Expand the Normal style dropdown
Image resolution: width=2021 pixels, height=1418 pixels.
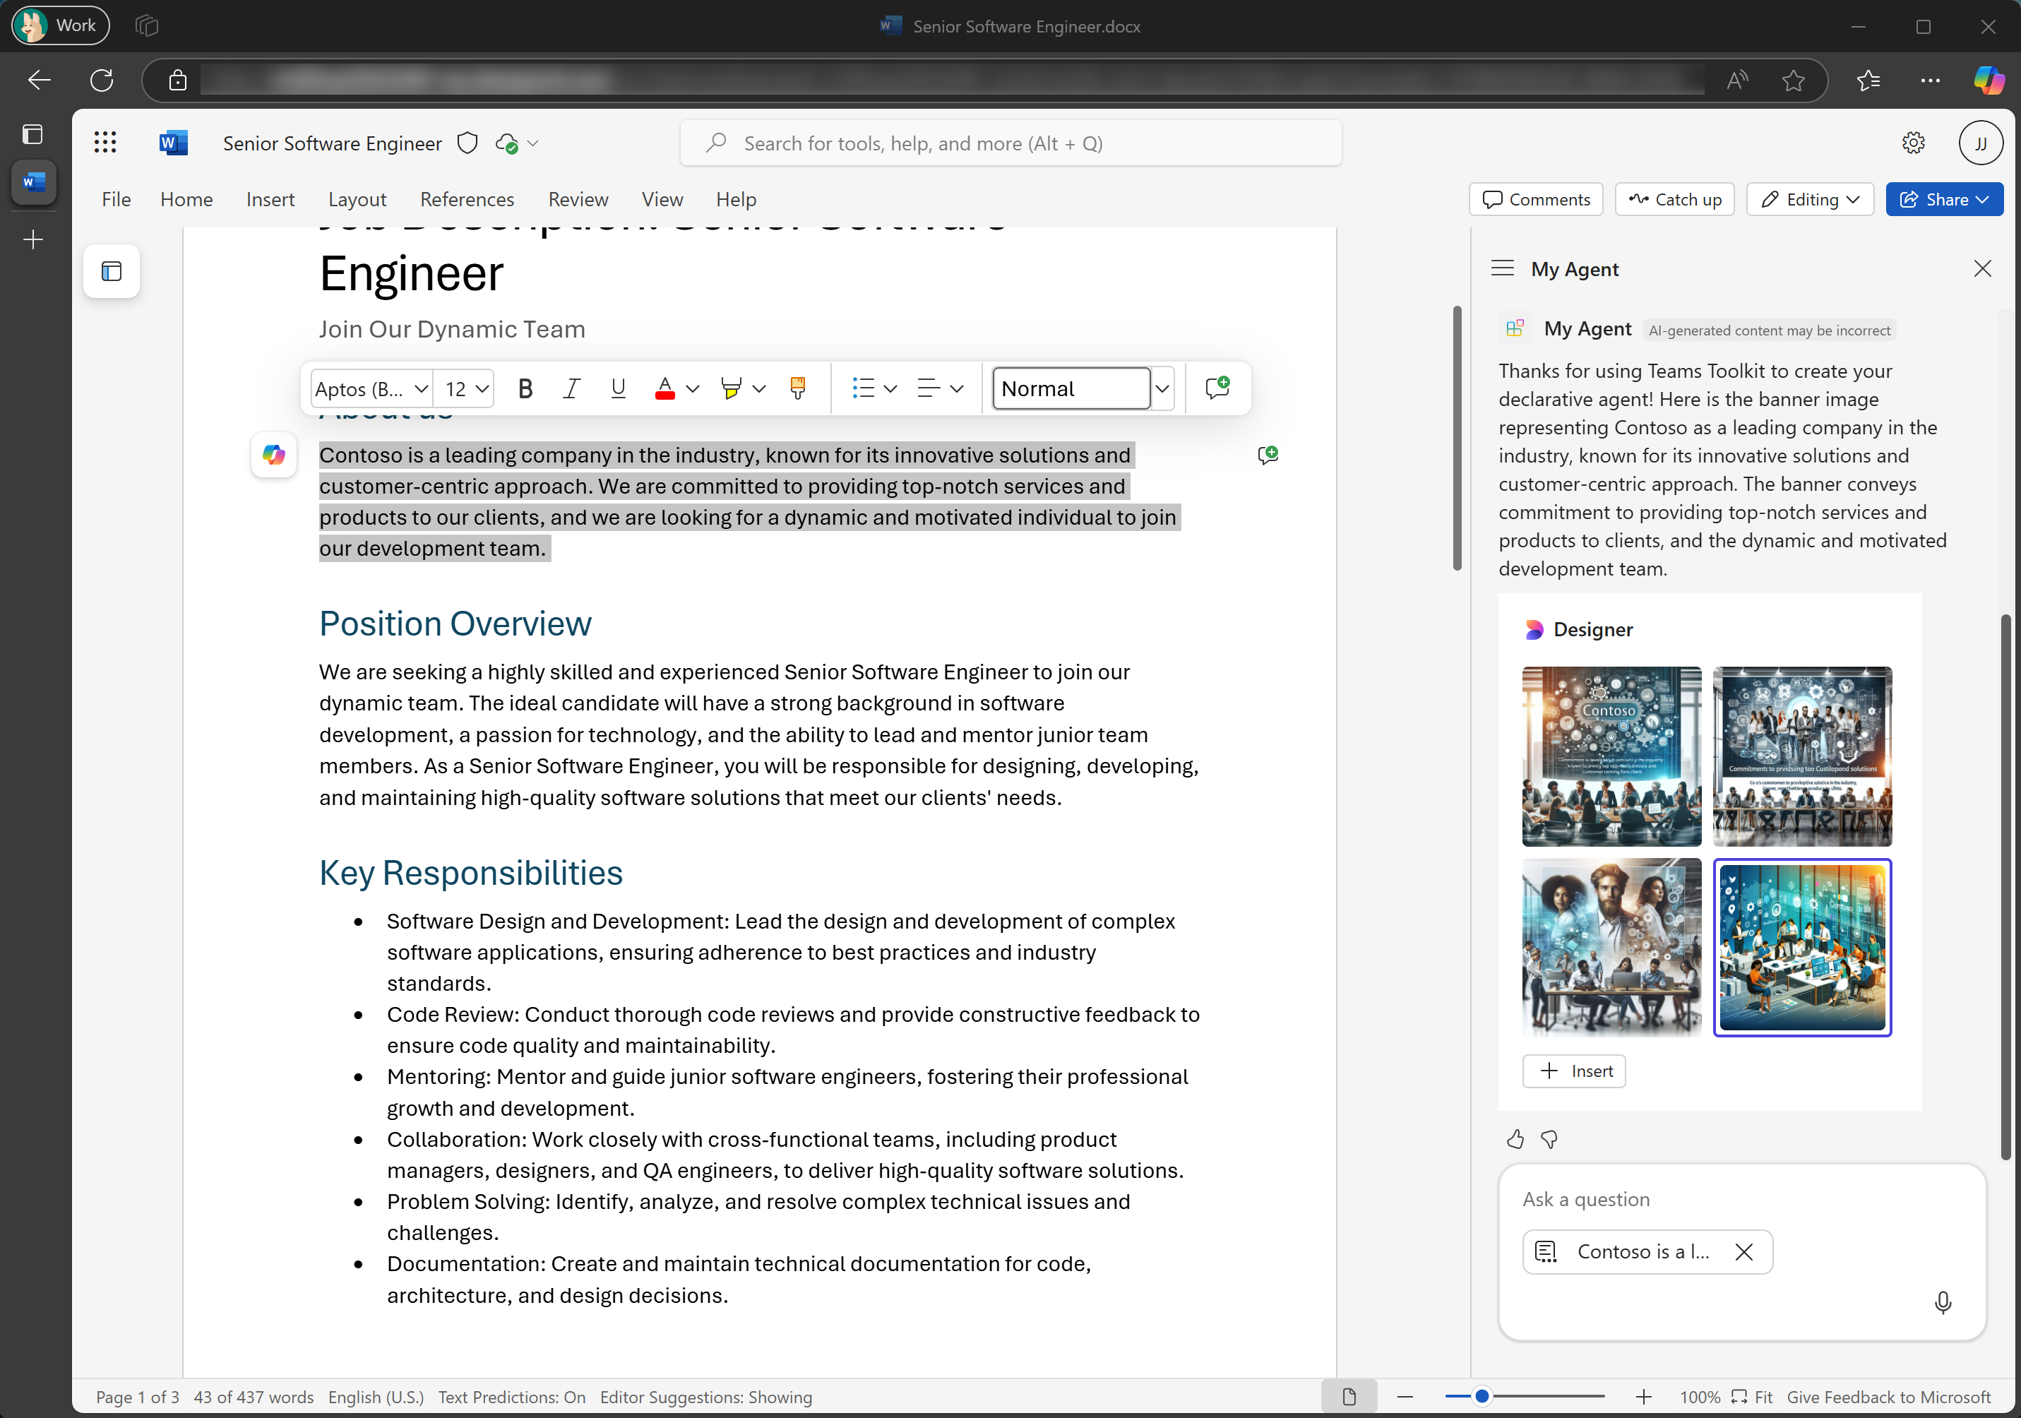point(1162,388)
